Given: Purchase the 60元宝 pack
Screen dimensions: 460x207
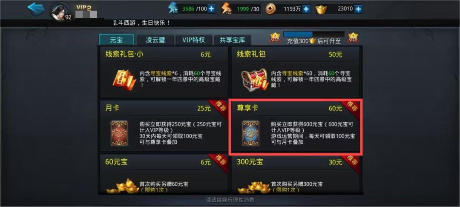Looking at the screenshot, I should click(x=164, y=174).
